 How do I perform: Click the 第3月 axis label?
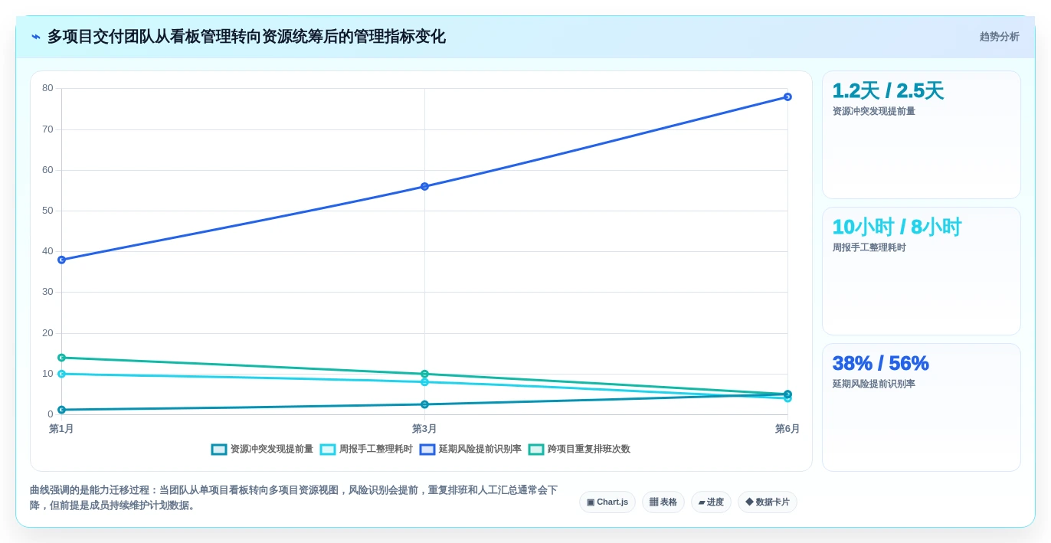coord(424,429)
